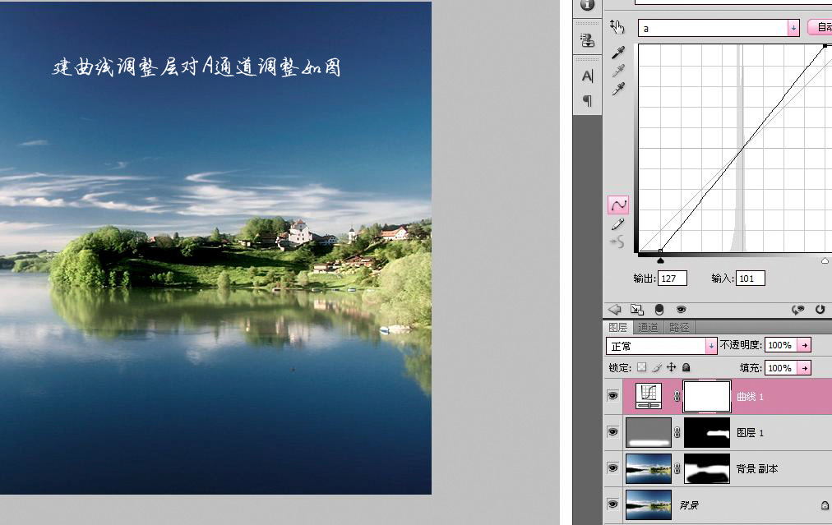Screen dimensions: 832x525
Task: Switch to the 图层 tab
Action: point(617,327)
